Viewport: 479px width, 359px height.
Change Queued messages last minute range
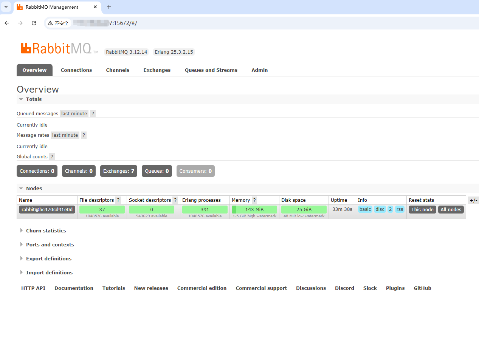(x=74, y=113)
